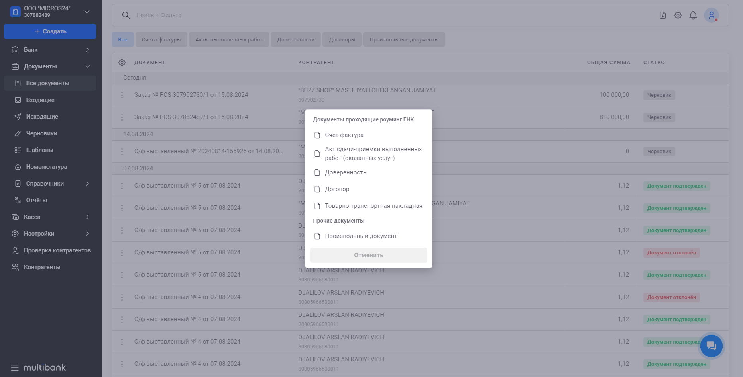The height and width of the screenshot is (377, 743).
Task: Open Проверка контрагентов in sidebar
Action: coord(57,250)
